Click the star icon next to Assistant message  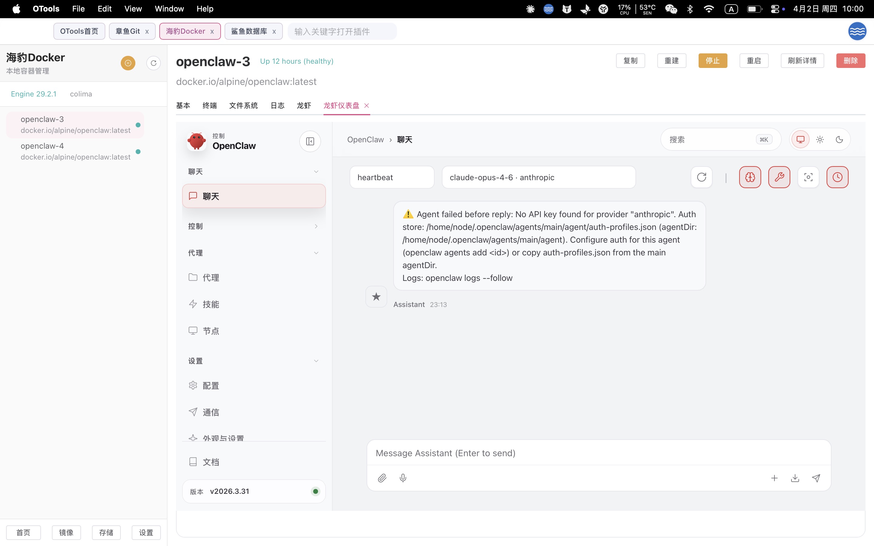pyautogui.click(x=376, y=297)
